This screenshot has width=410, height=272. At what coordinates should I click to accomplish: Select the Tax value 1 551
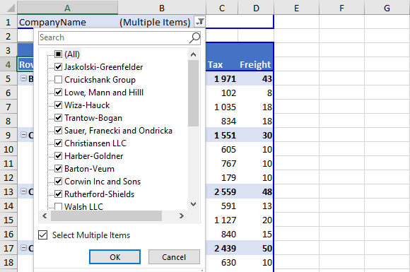222,135
